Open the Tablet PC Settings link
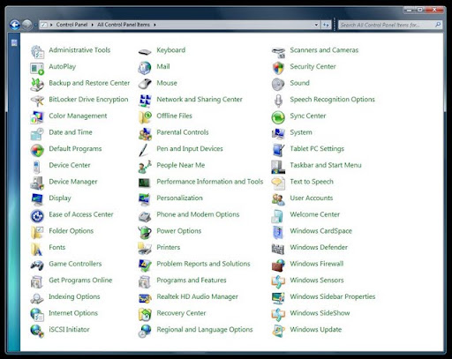This screenshot has height=359, width=452. pos(317,149)
